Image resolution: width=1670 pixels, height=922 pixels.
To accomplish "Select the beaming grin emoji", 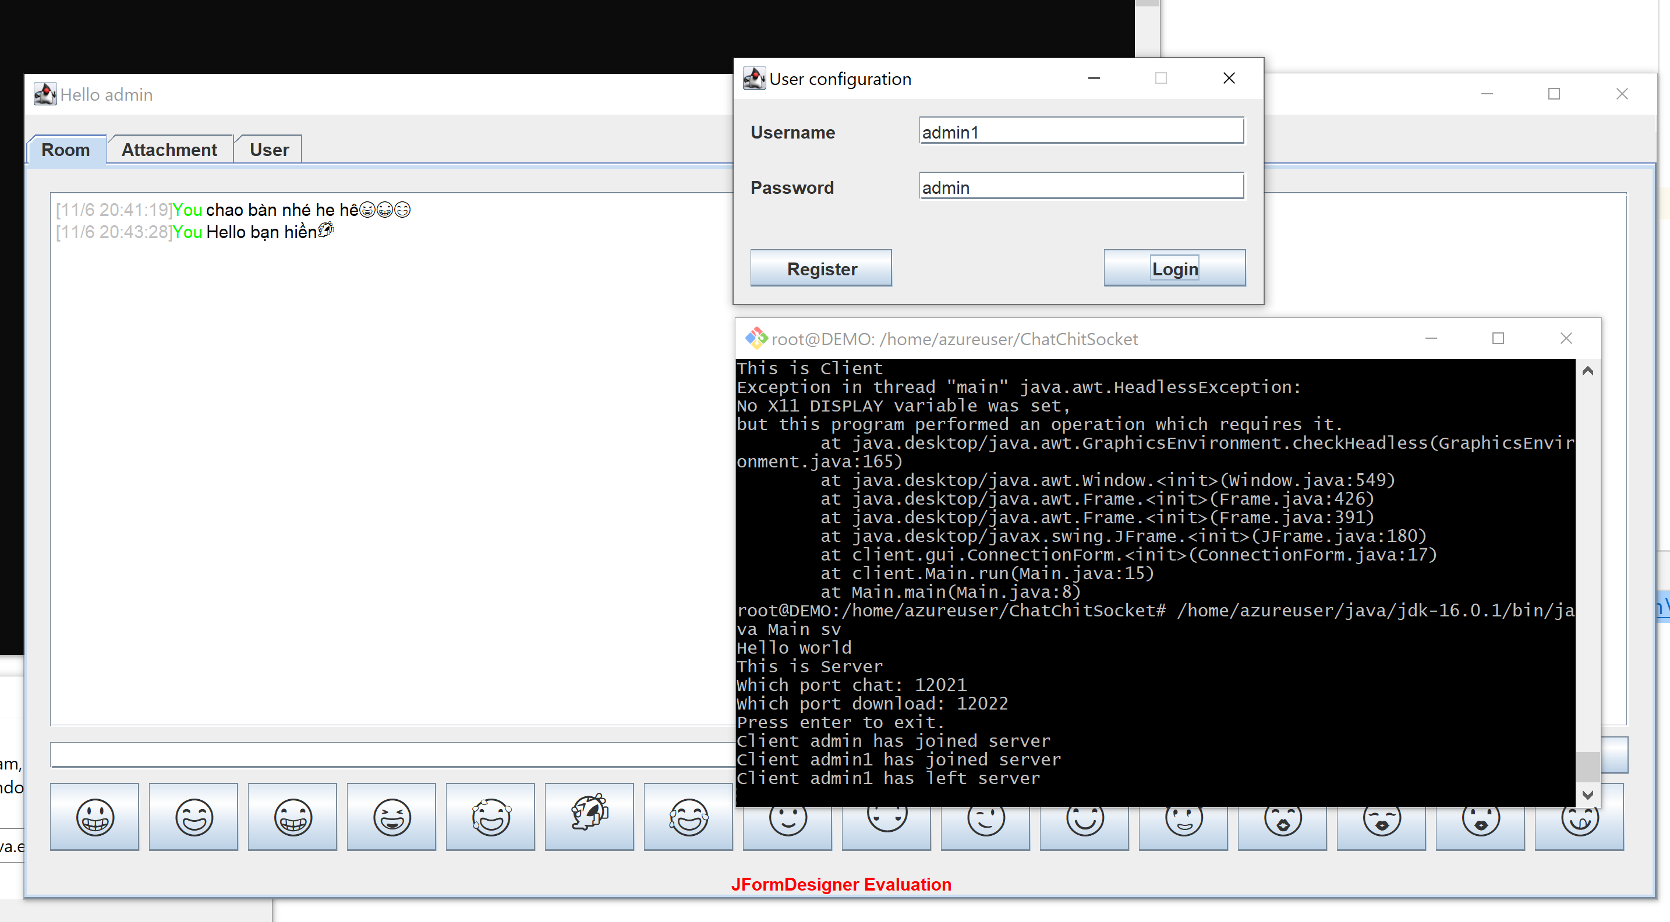I will [x=292, y=817].
